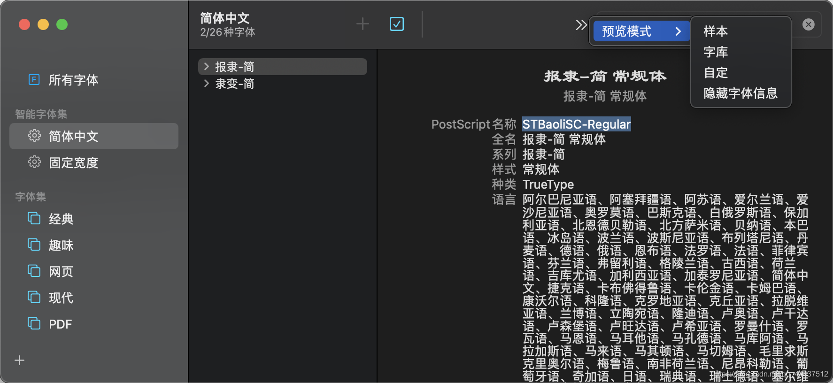Choose 字库 preview mode
Image resolution: width=833 pixels, height=383 pixels.
[740, 52]
